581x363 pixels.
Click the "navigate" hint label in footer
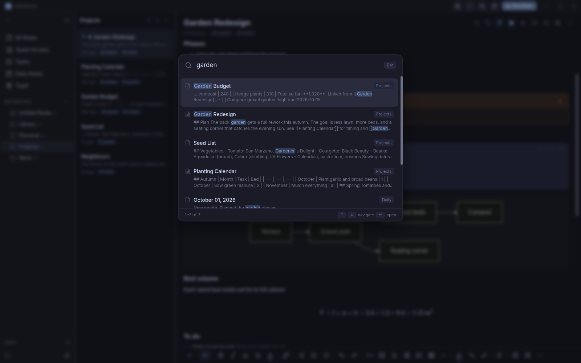366,215
